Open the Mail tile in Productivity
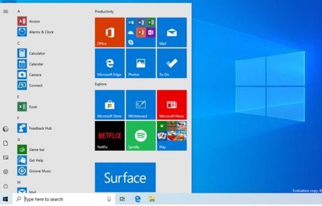The image size is (322, 206). (x=172, y=32)
